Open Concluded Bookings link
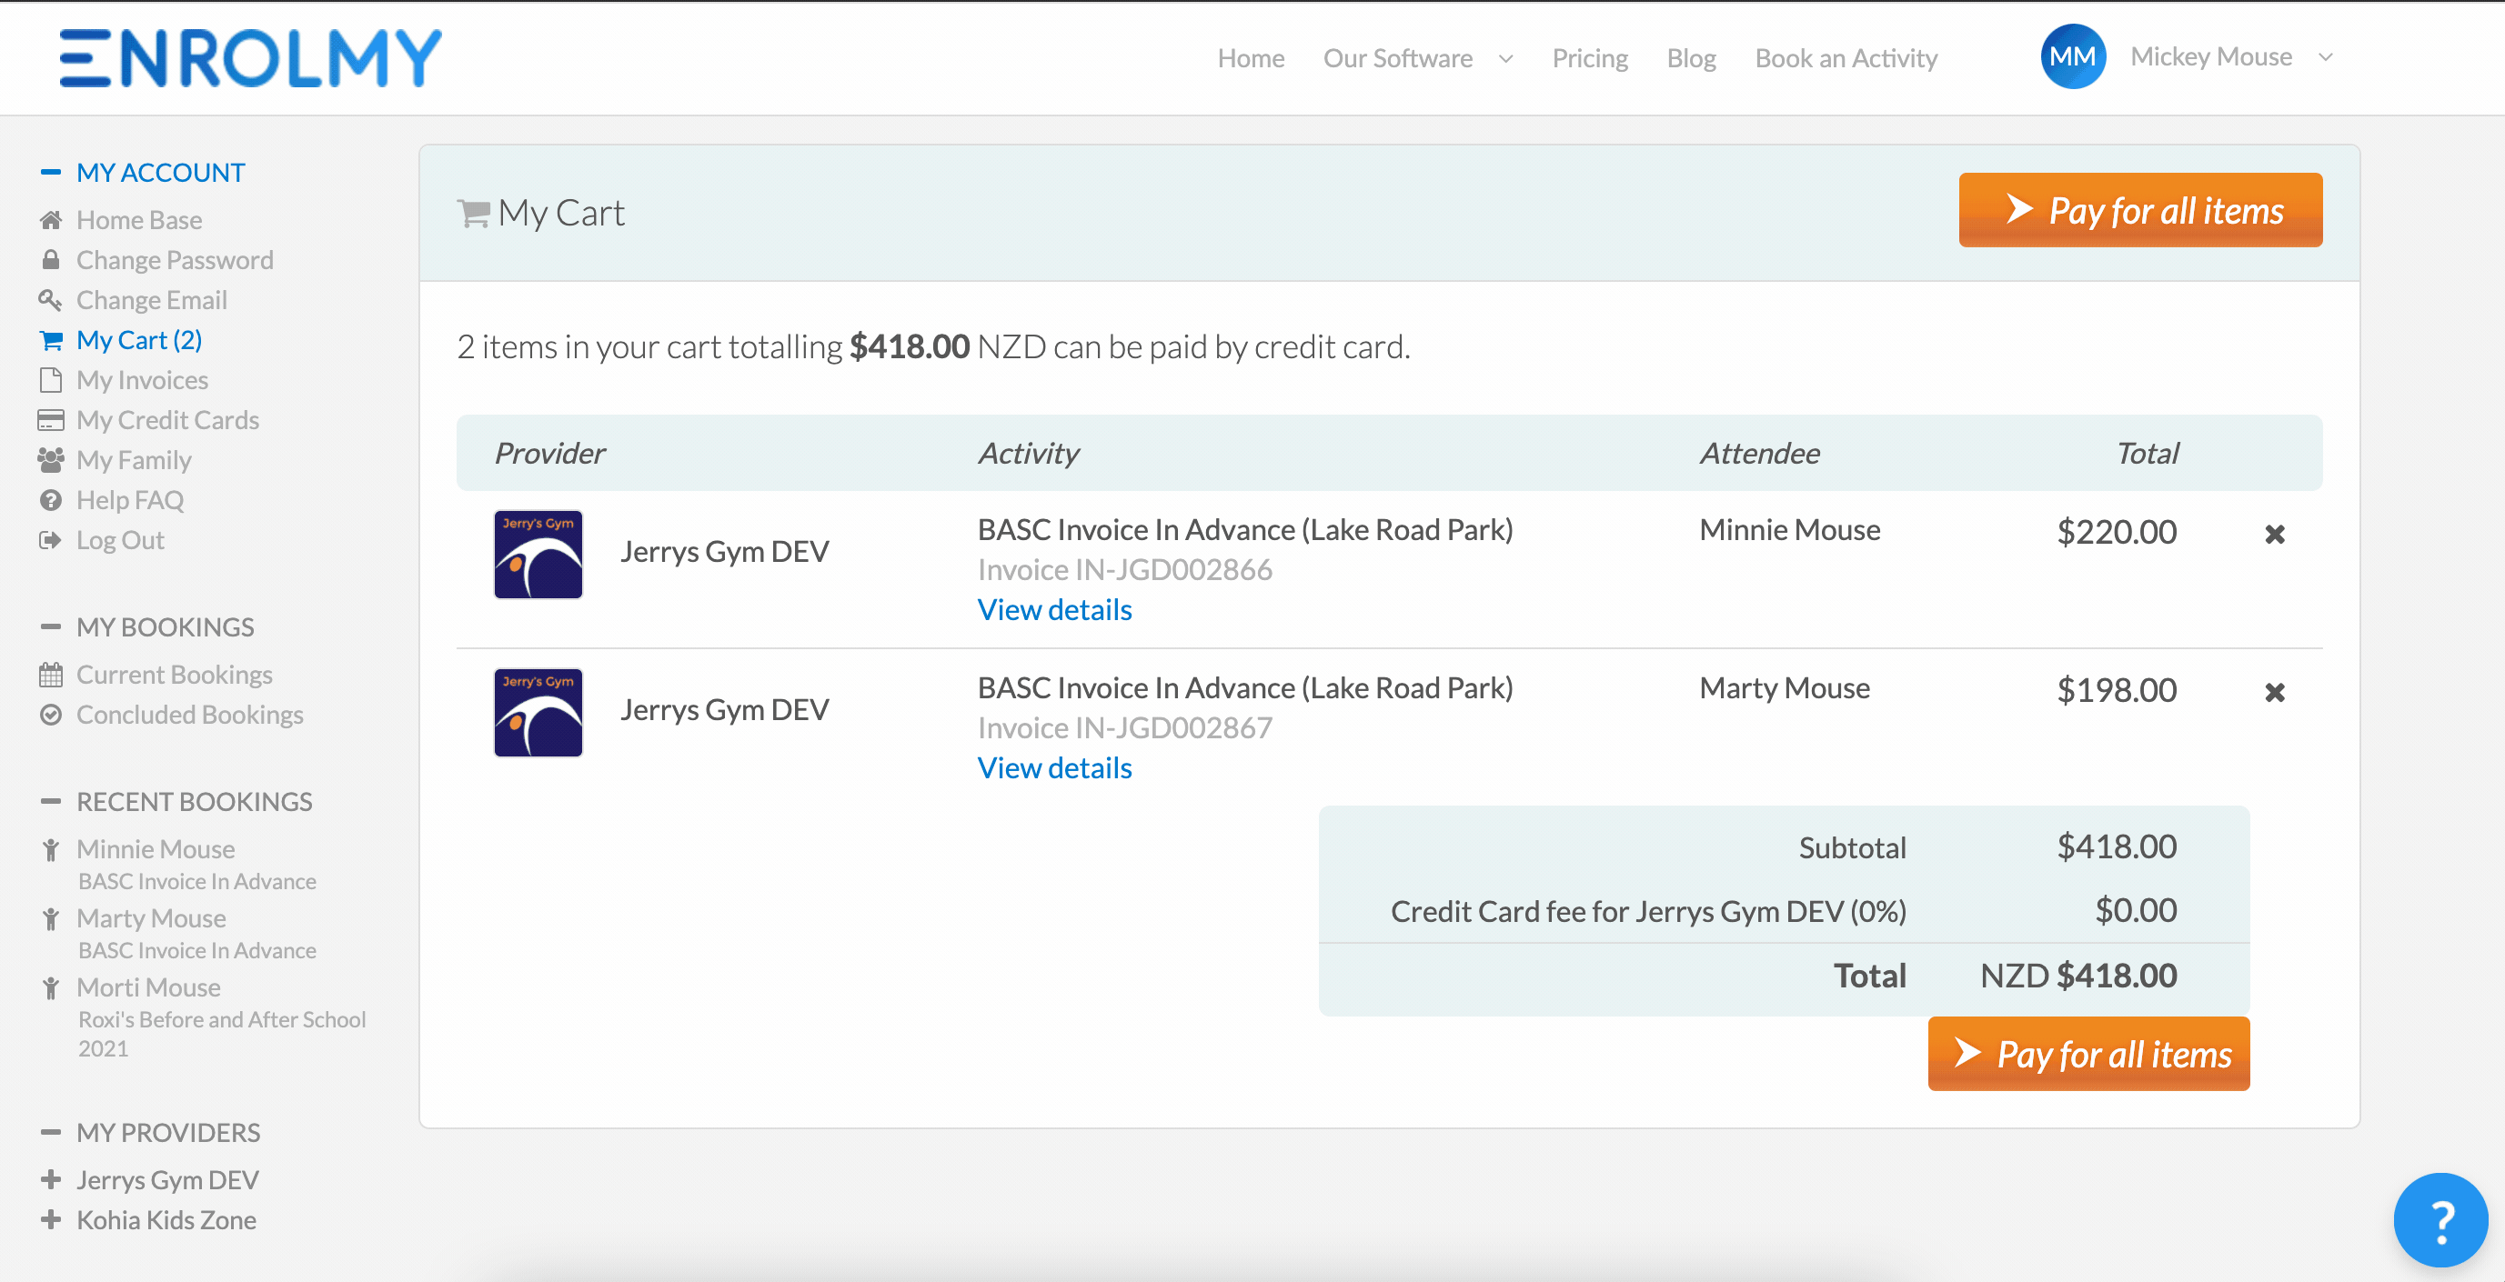This screenshot has width=2505, height=1282. click(189, 715)
